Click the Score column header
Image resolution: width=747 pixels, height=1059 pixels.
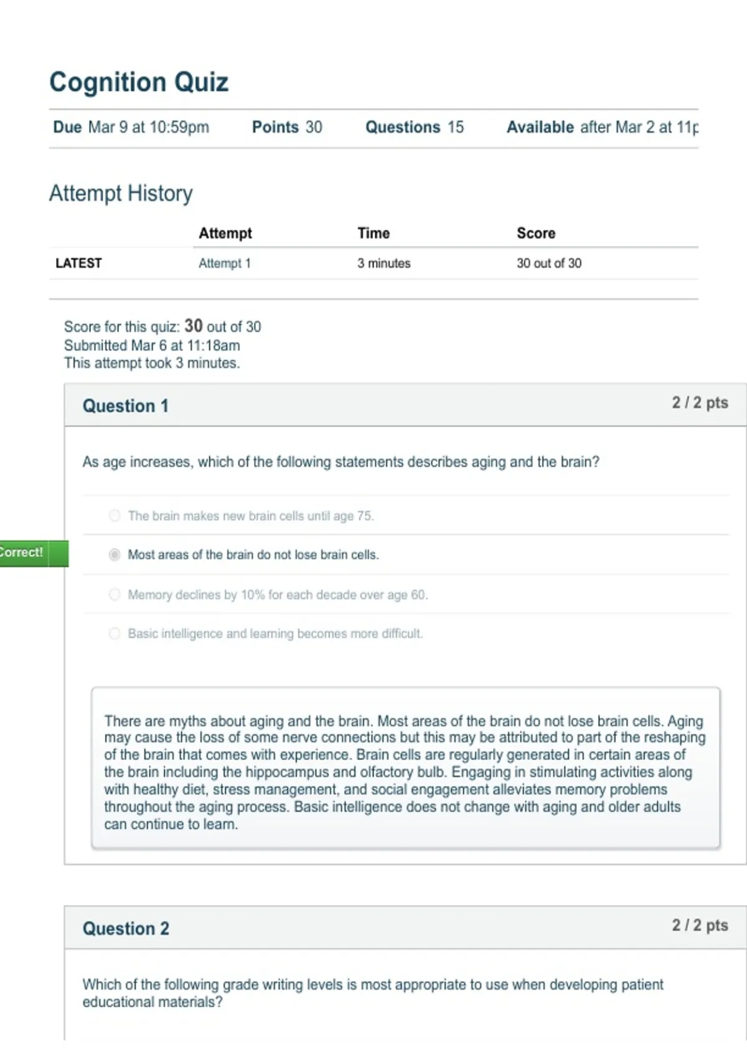(x=536, y=233)
